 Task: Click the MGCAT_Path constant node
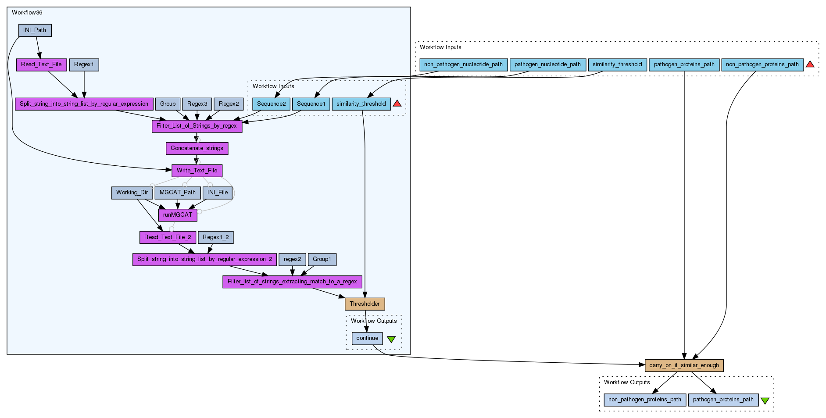178,193
